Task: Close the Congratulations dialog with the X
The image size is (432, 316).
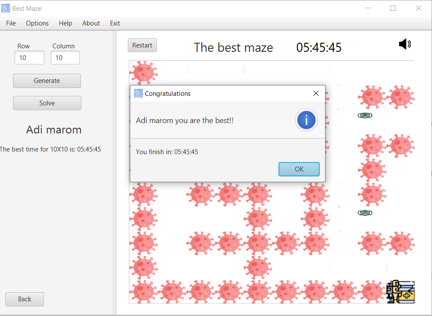Action: point(316,93)
